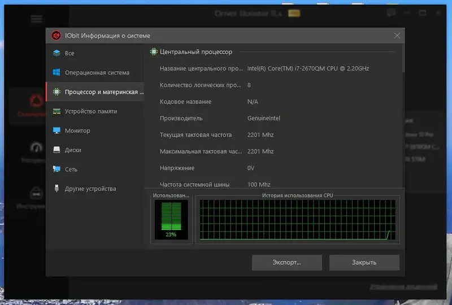Click the chip icon beside Процессор и материнская
The image size is (452, 305).
[56, 91]
